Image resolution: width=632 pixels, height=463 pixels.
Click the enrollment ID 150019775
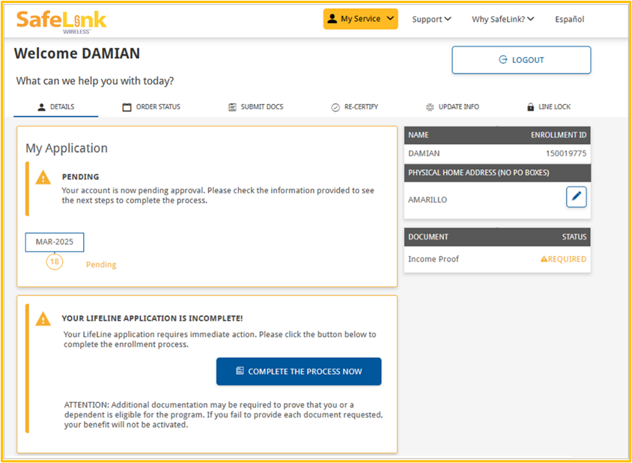(x=566, y=154)
